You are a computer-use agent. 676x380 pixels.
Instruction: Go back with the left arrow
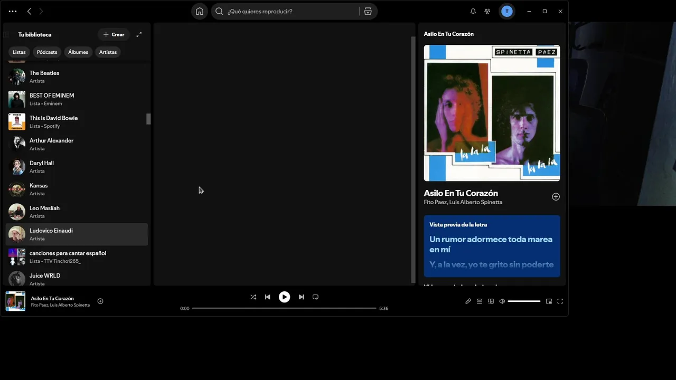pyautogui.click(x=29, y=11)
